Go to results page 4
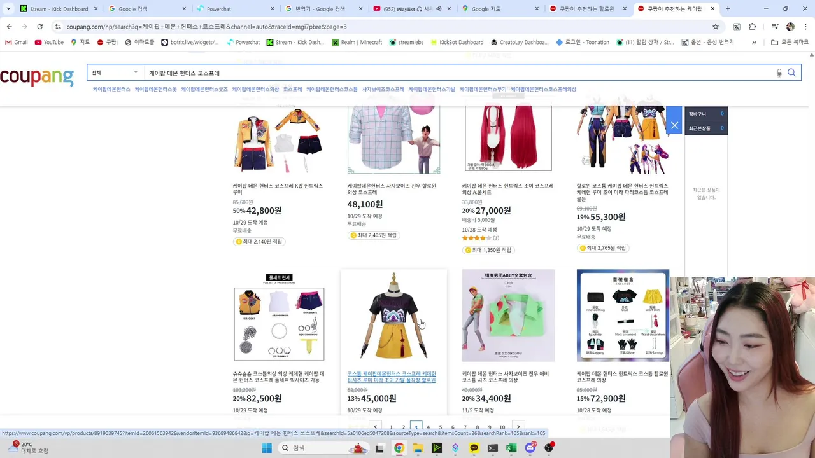The image size is (815, 458). point(428,427)
